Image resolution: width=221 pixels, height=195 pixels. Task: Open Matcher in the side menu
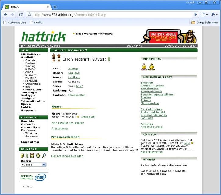[30, 69]
